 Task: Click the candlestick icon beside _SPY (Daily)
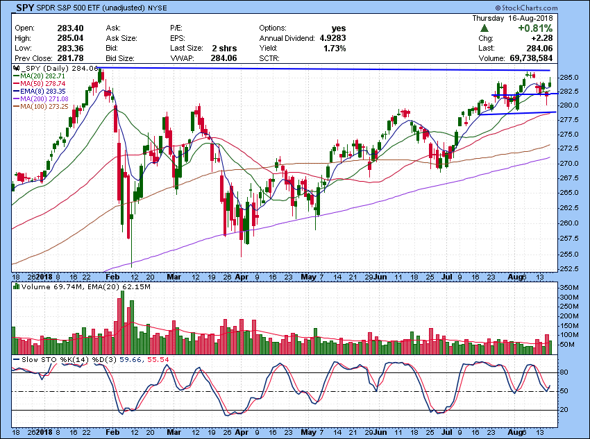(16, 69)
